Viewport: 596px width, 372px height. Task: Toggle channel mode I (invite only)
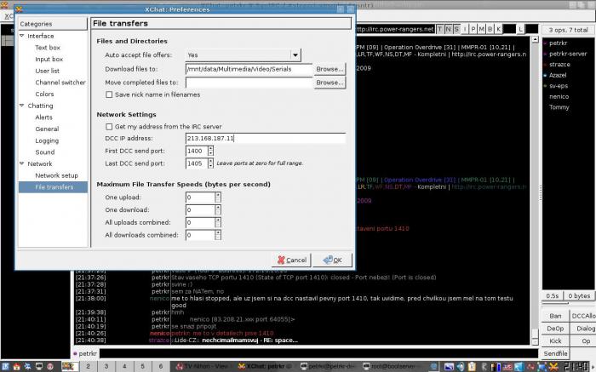pyautogui.click(x=465, y=29)
